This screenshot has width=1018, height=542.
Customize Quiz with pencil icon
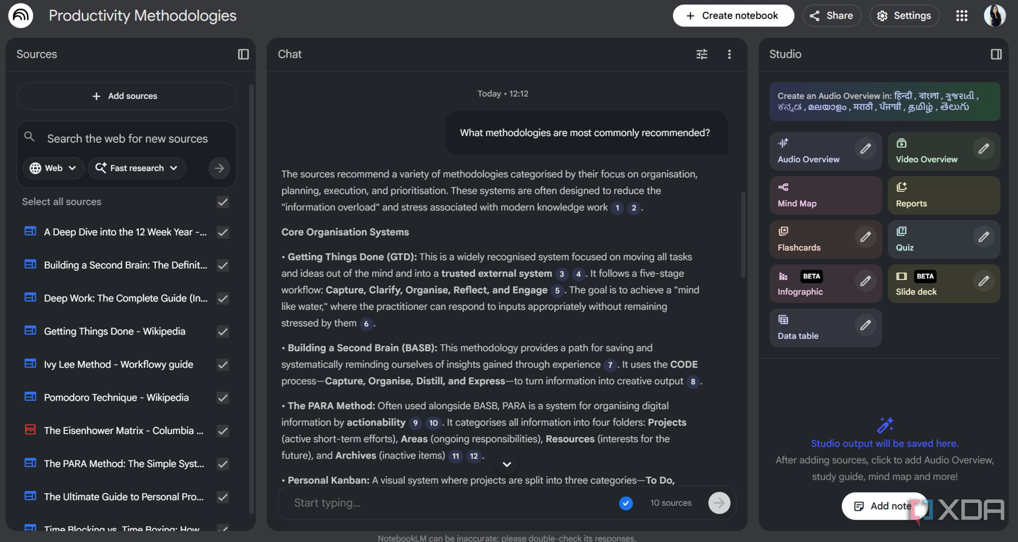pyautogui.click(x=983, y=237)
